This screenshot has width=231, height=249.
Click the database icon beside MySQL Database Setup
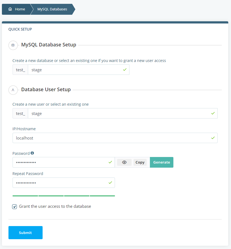(x=13, y=45)
